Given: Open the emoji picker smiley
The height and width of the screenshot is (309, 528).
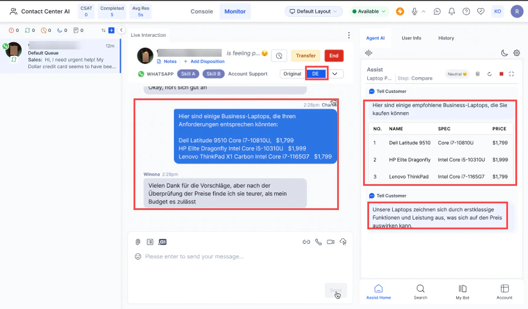Looking at the screenshot, I should click(x=138, y=256).
